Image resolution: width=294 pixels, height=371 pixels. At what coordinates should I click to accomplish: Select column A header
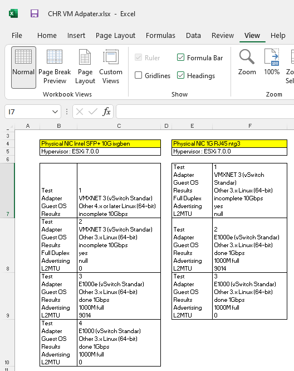tap(28, 126)
